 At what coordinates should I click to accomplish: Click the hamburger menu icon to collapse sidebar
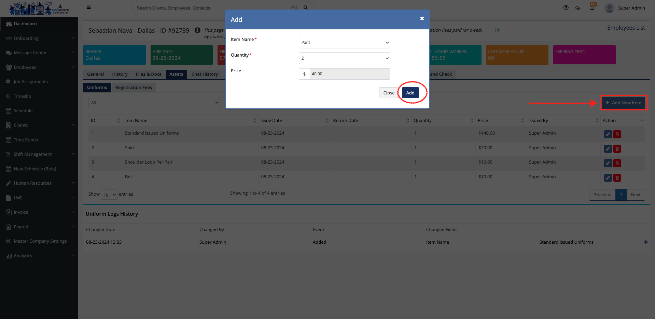(88, 7)
